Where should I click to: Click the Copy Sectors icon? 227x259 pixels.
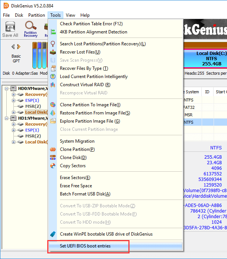(53, 166)
